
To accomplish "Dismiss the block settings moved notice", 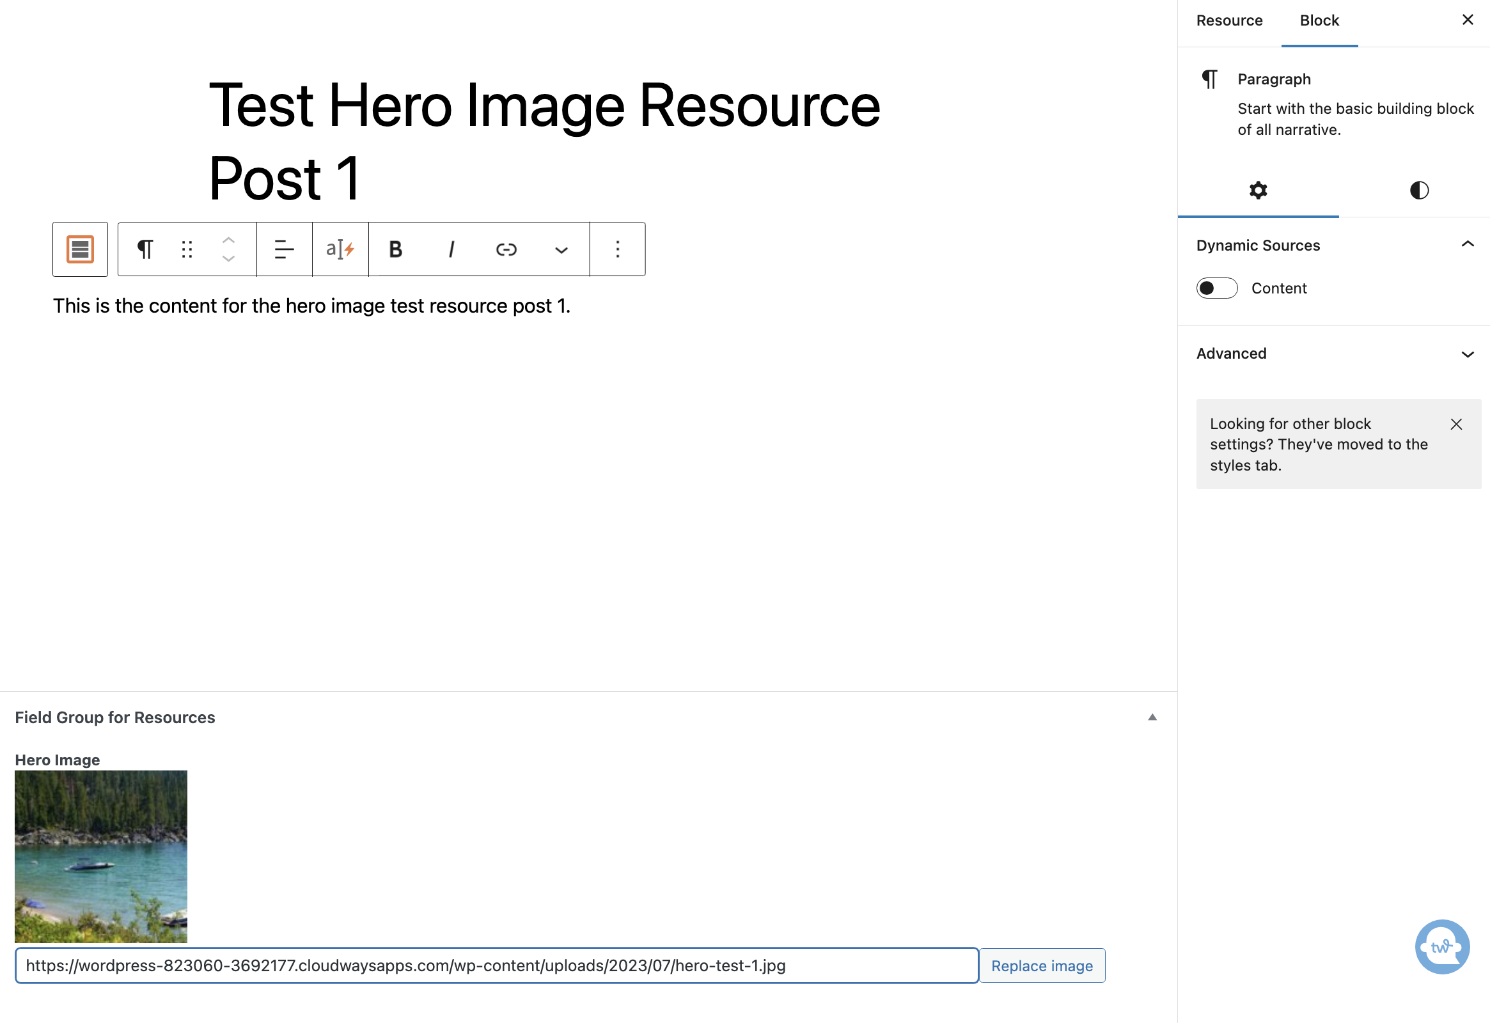I will coord(1456,425).
